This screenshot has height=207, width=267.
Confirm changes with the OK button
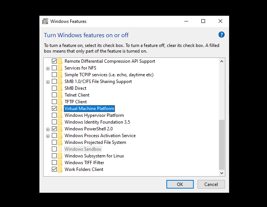coord(180,184)
